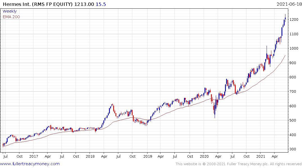The image size is (302, 168).
Task: Click the March 2020 low candle near 520
Action: [x=215, y=110]
